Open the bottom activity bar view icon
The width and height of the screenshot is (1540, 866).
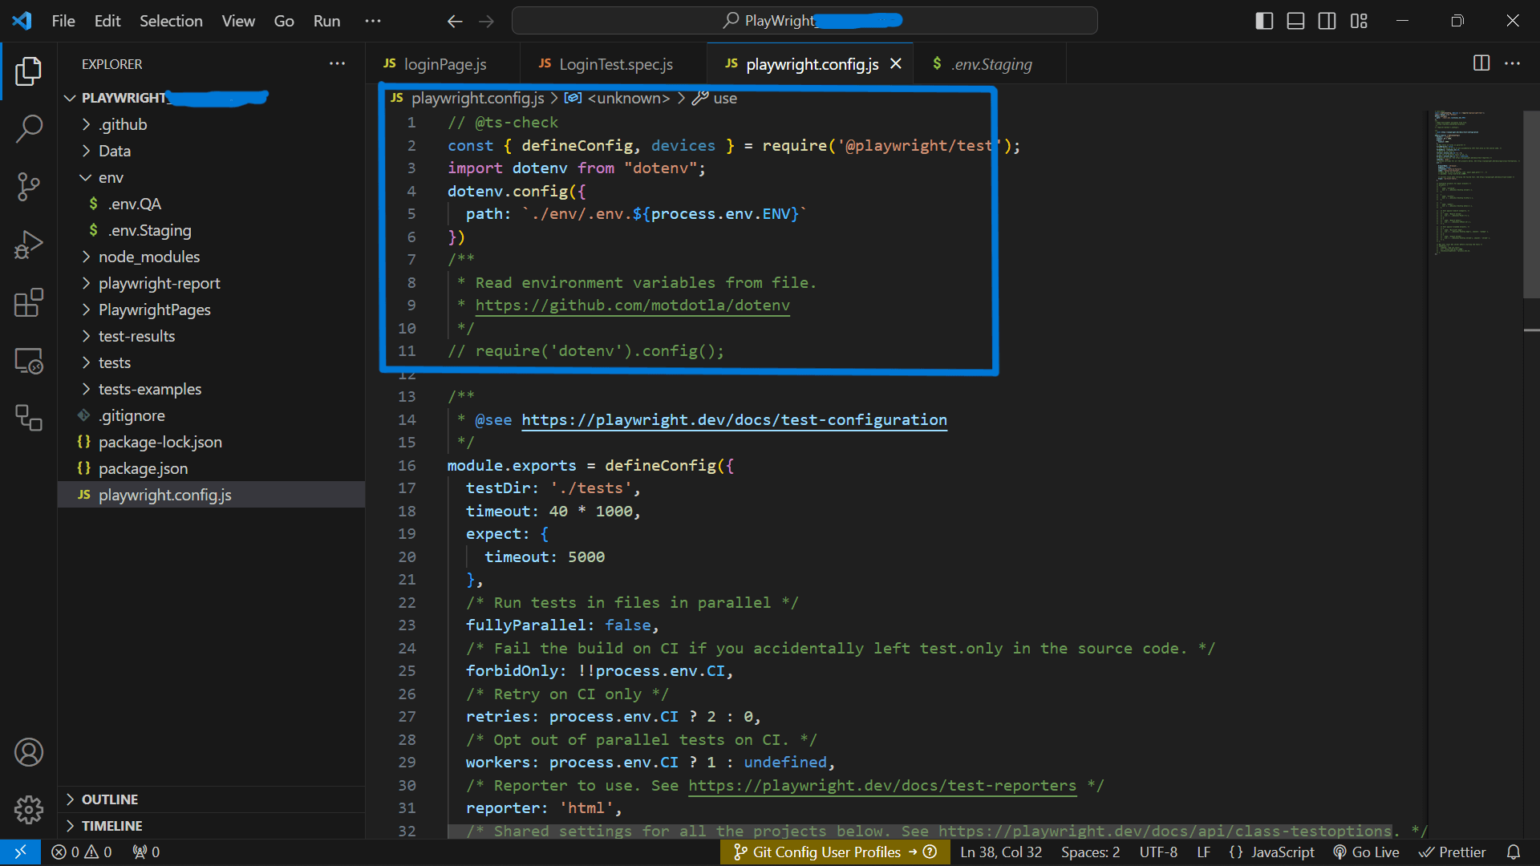point(29,418)
